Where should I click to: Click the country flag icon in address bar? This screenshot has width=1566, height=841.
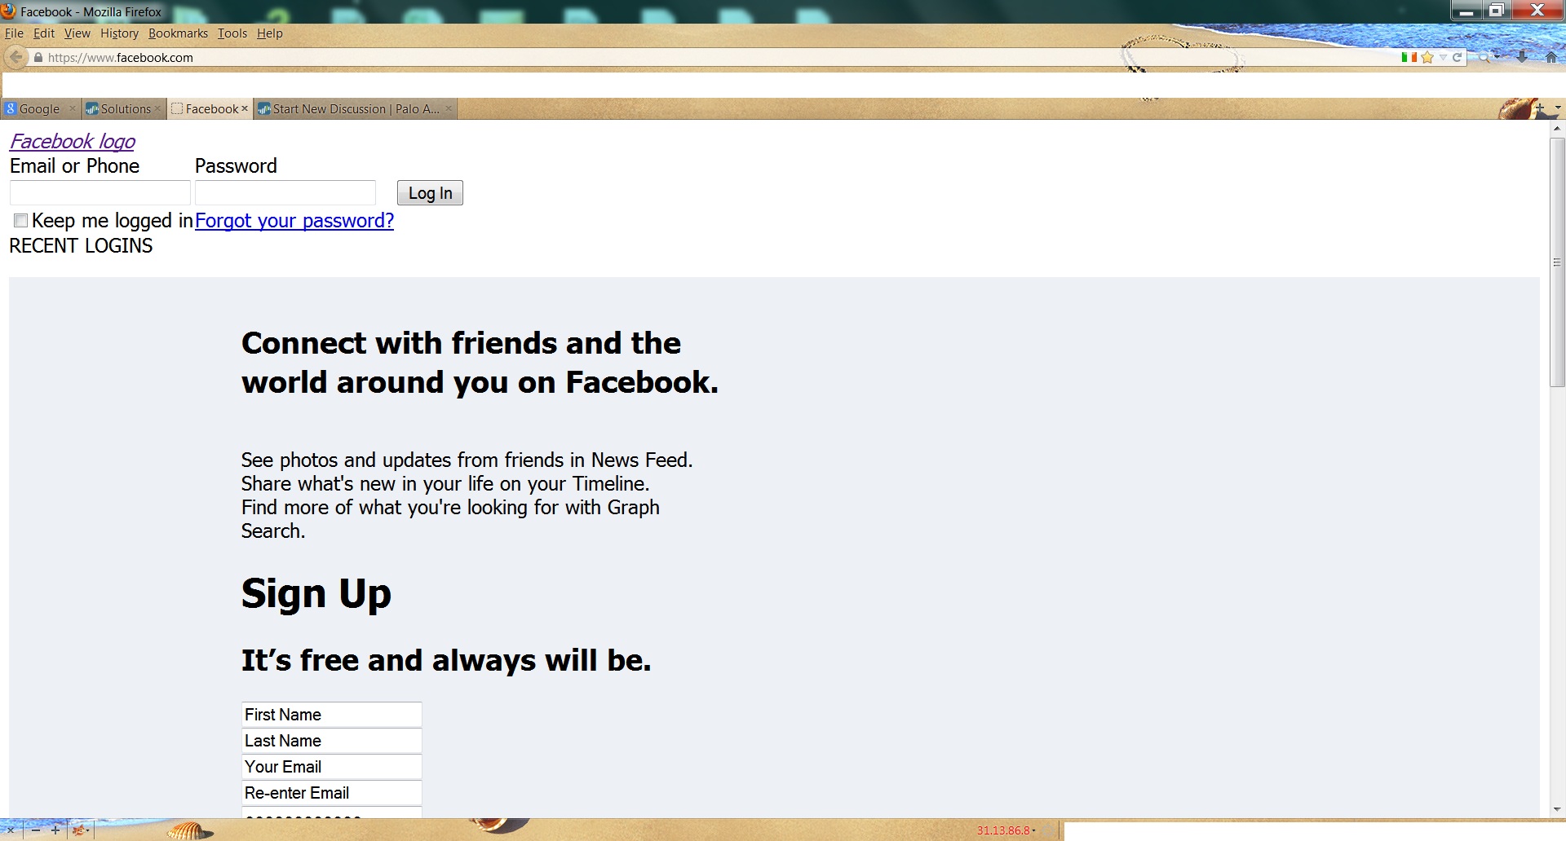click(x=1409, y=57)
